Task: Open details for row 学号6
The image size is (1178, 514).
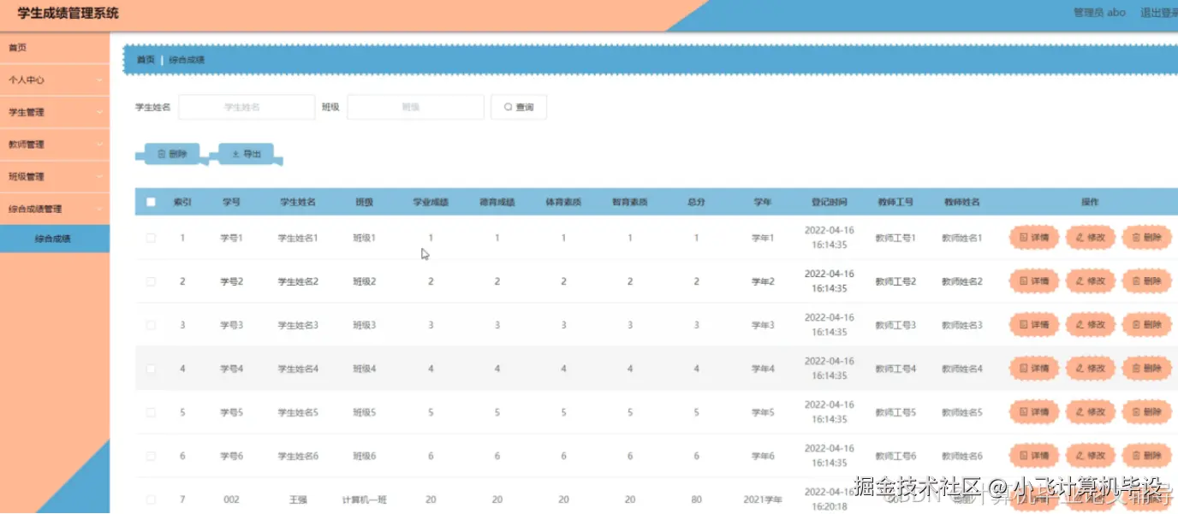Action: pyautogui.click(x=1034, y=456)
